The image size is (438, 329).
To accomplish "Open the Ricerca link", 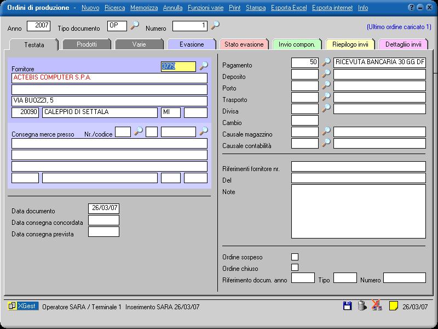I will [x=114, y=8].
